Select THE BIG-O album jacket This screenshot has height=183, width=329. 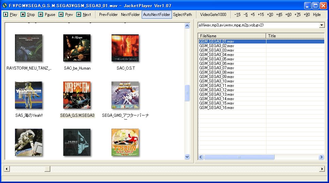click(77, 142)
